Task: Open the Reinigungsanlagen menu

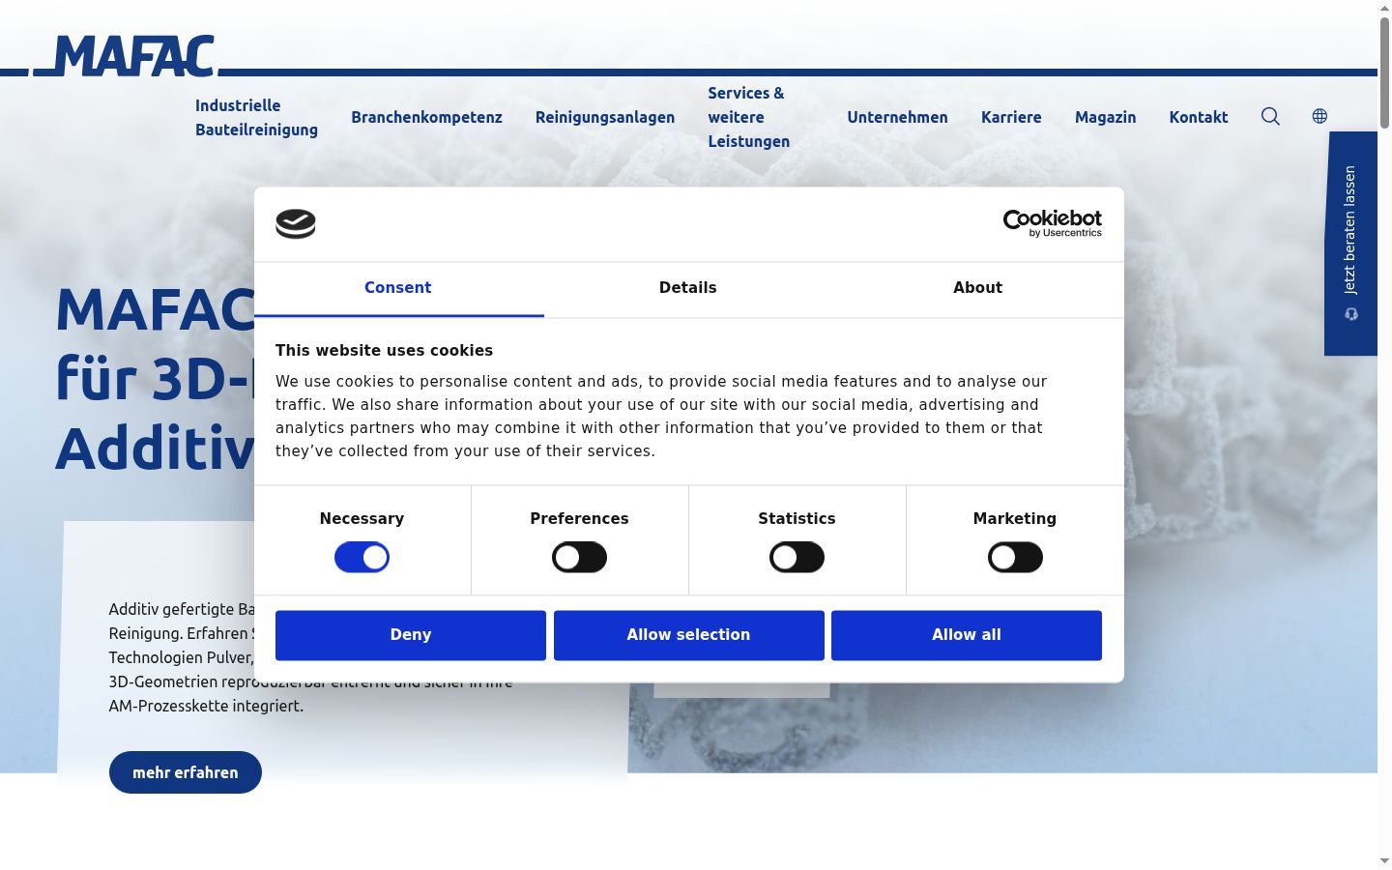Action: (605, 117)
